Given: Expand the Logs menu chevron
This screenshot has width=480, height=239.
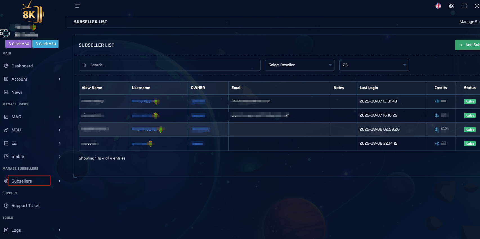Looking at the screenshot, I should tap(59, 230).
